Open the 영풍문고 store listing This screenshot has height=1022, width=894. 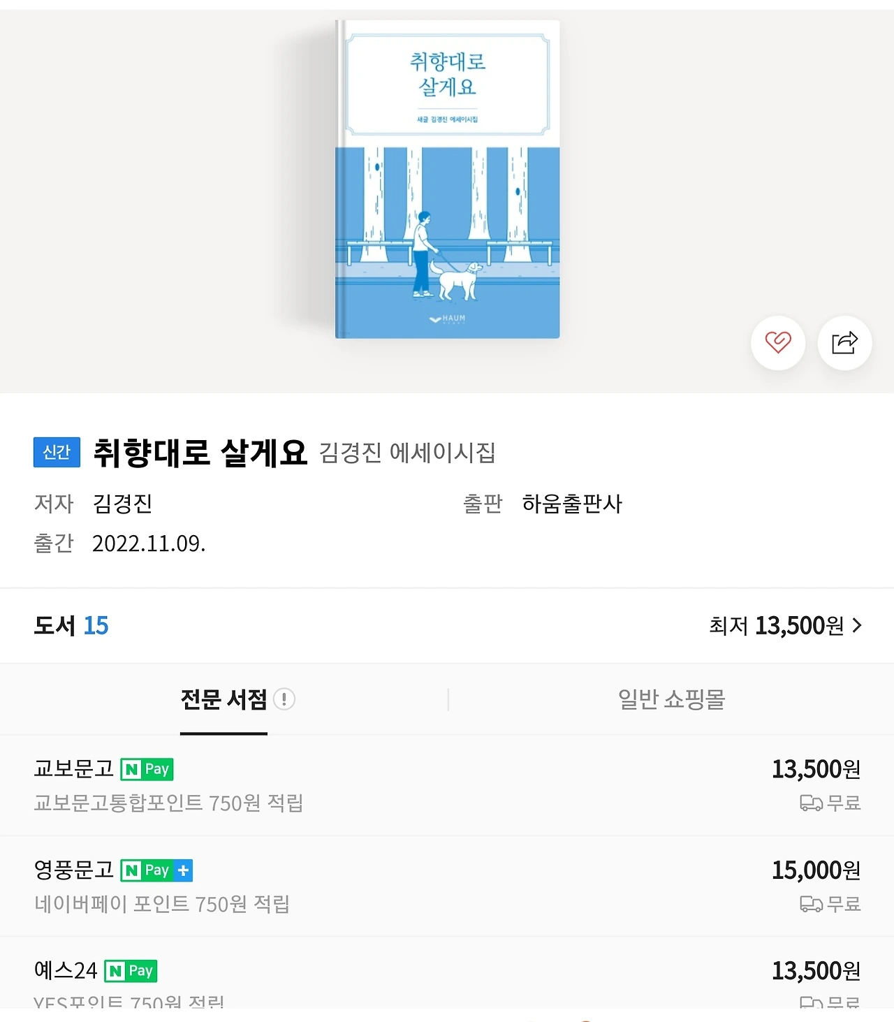[447, 886]
